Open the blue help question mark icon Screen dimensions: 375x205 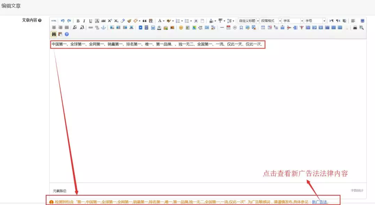point(67,34)
